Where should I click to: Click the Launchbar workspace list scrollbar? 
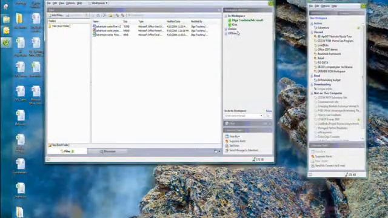coord(363,81)
